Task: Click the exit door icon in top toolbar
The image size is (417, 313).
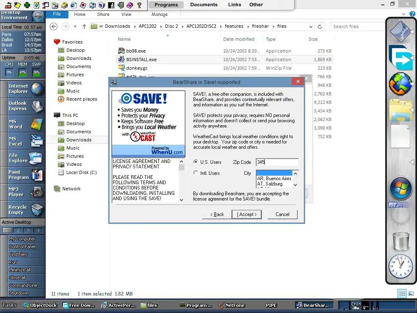Action: tap(121, 5)
